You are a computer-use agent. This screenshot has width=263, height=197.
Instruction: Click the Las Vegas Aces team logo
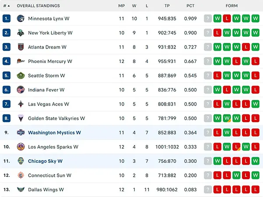tap(21, 104)
